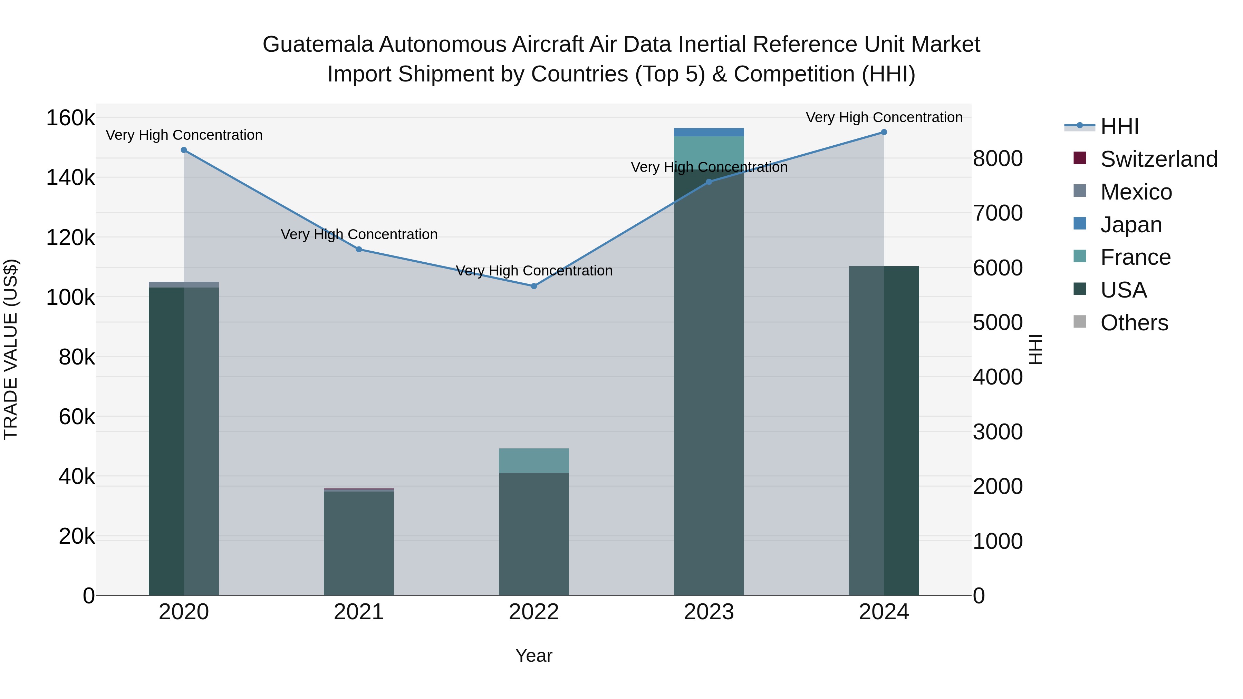The image size is (1243, 699).
Task: Click the chart title text
Action: tap(621, 59)
